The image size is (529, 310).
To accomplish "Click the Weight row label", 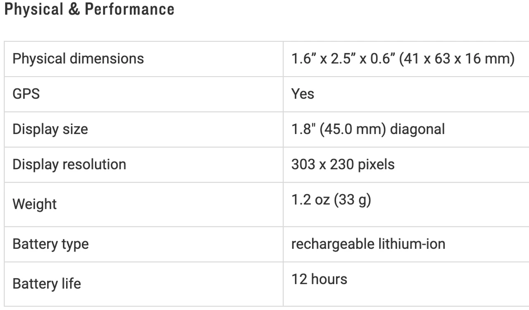I will point(34,204).
